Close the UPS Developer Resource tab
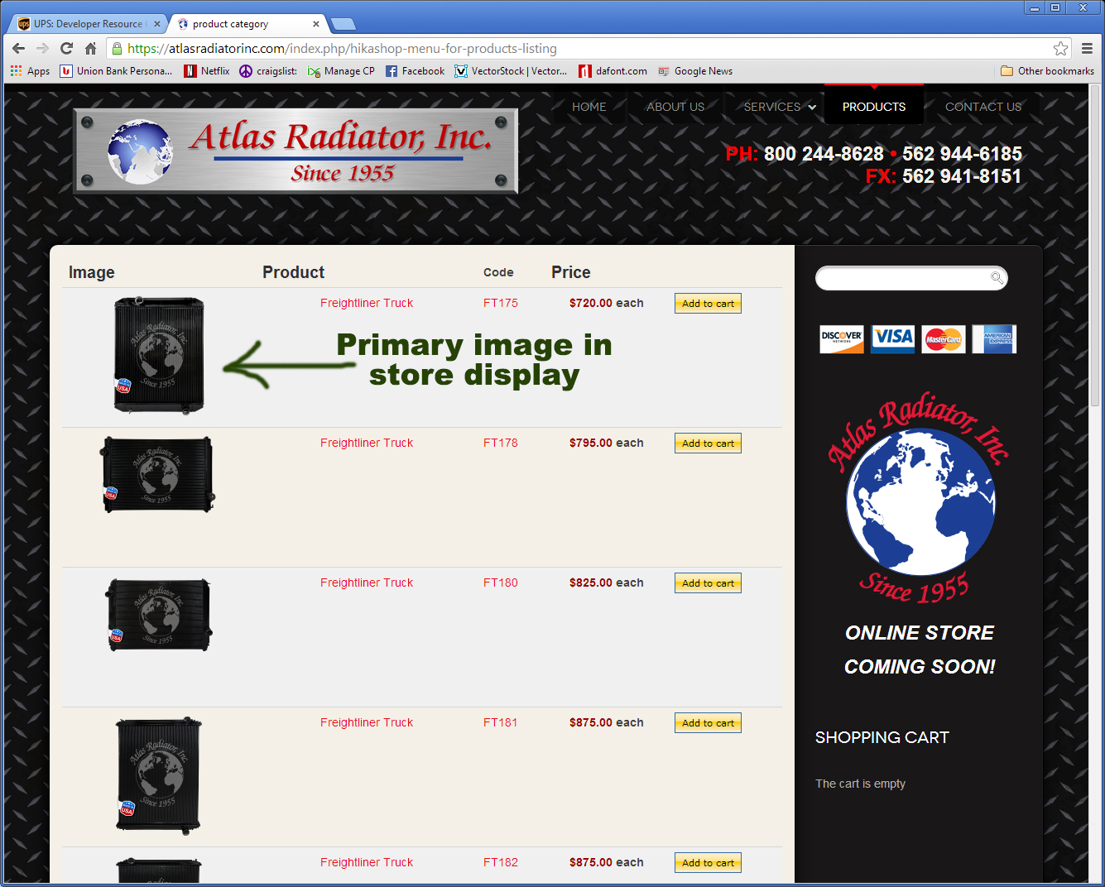 coord(157,24)
